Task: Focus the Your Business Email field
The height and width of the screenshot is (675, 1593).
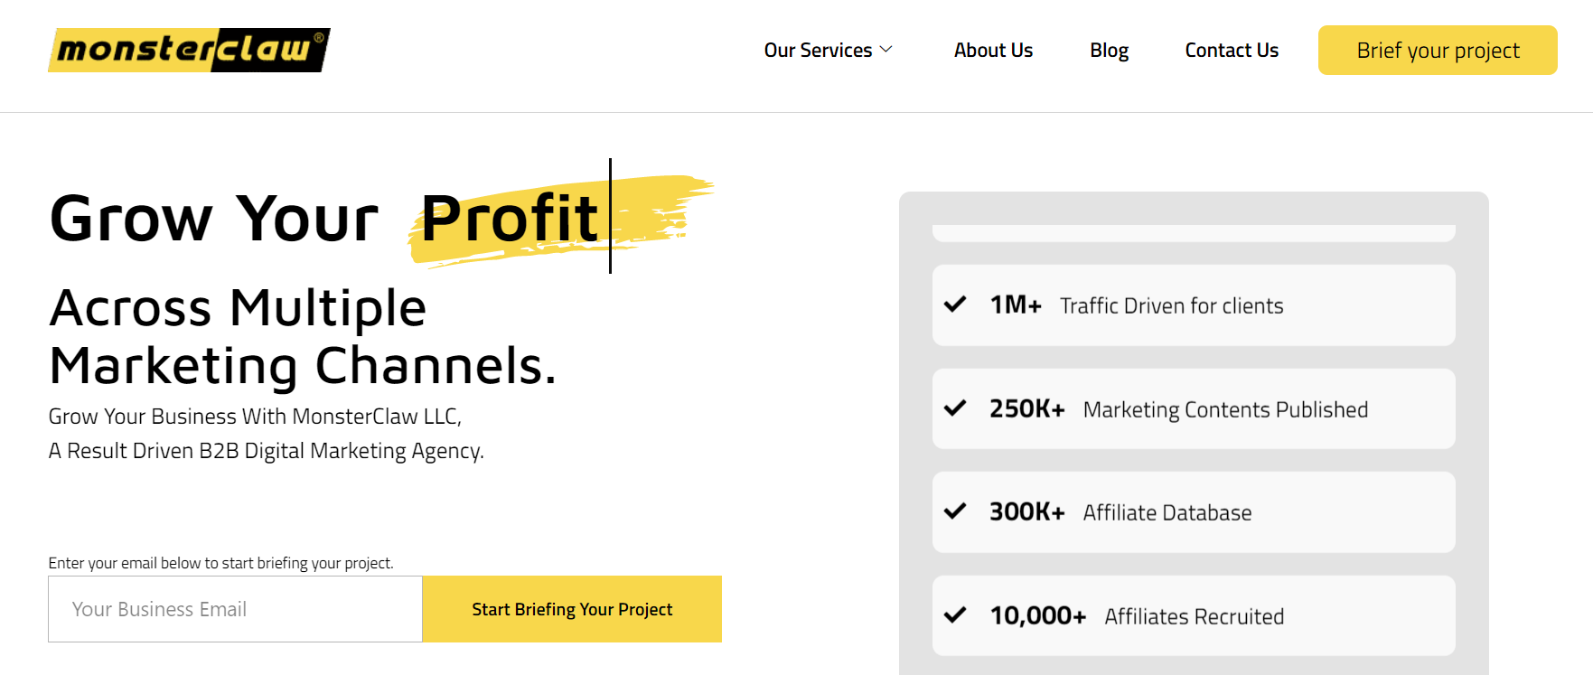Action: [x=235, y=609]
